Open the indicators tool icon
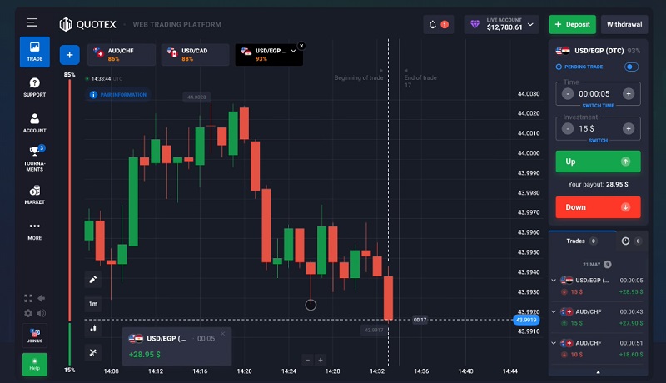Viewport: 666px width, 383px height. coord(93,352)
